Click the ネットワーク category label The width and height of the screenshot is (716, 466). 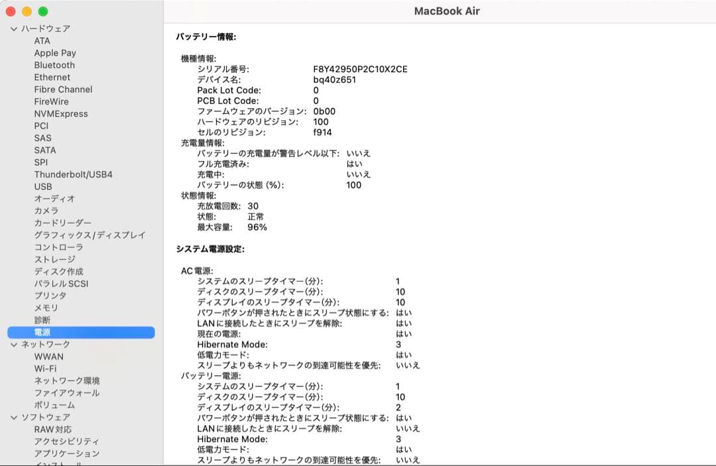46,345
